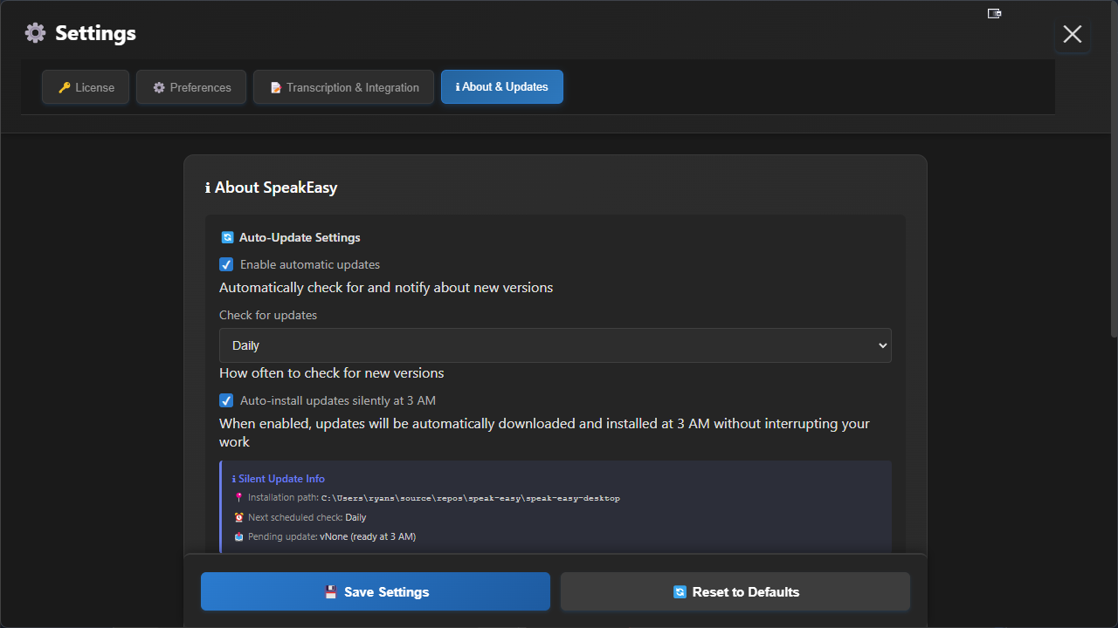Image resolution: width=1118 pixels, height=628 pixels.
Task: Click the gear icon beside the Settings title
Action: click(35, 33)
